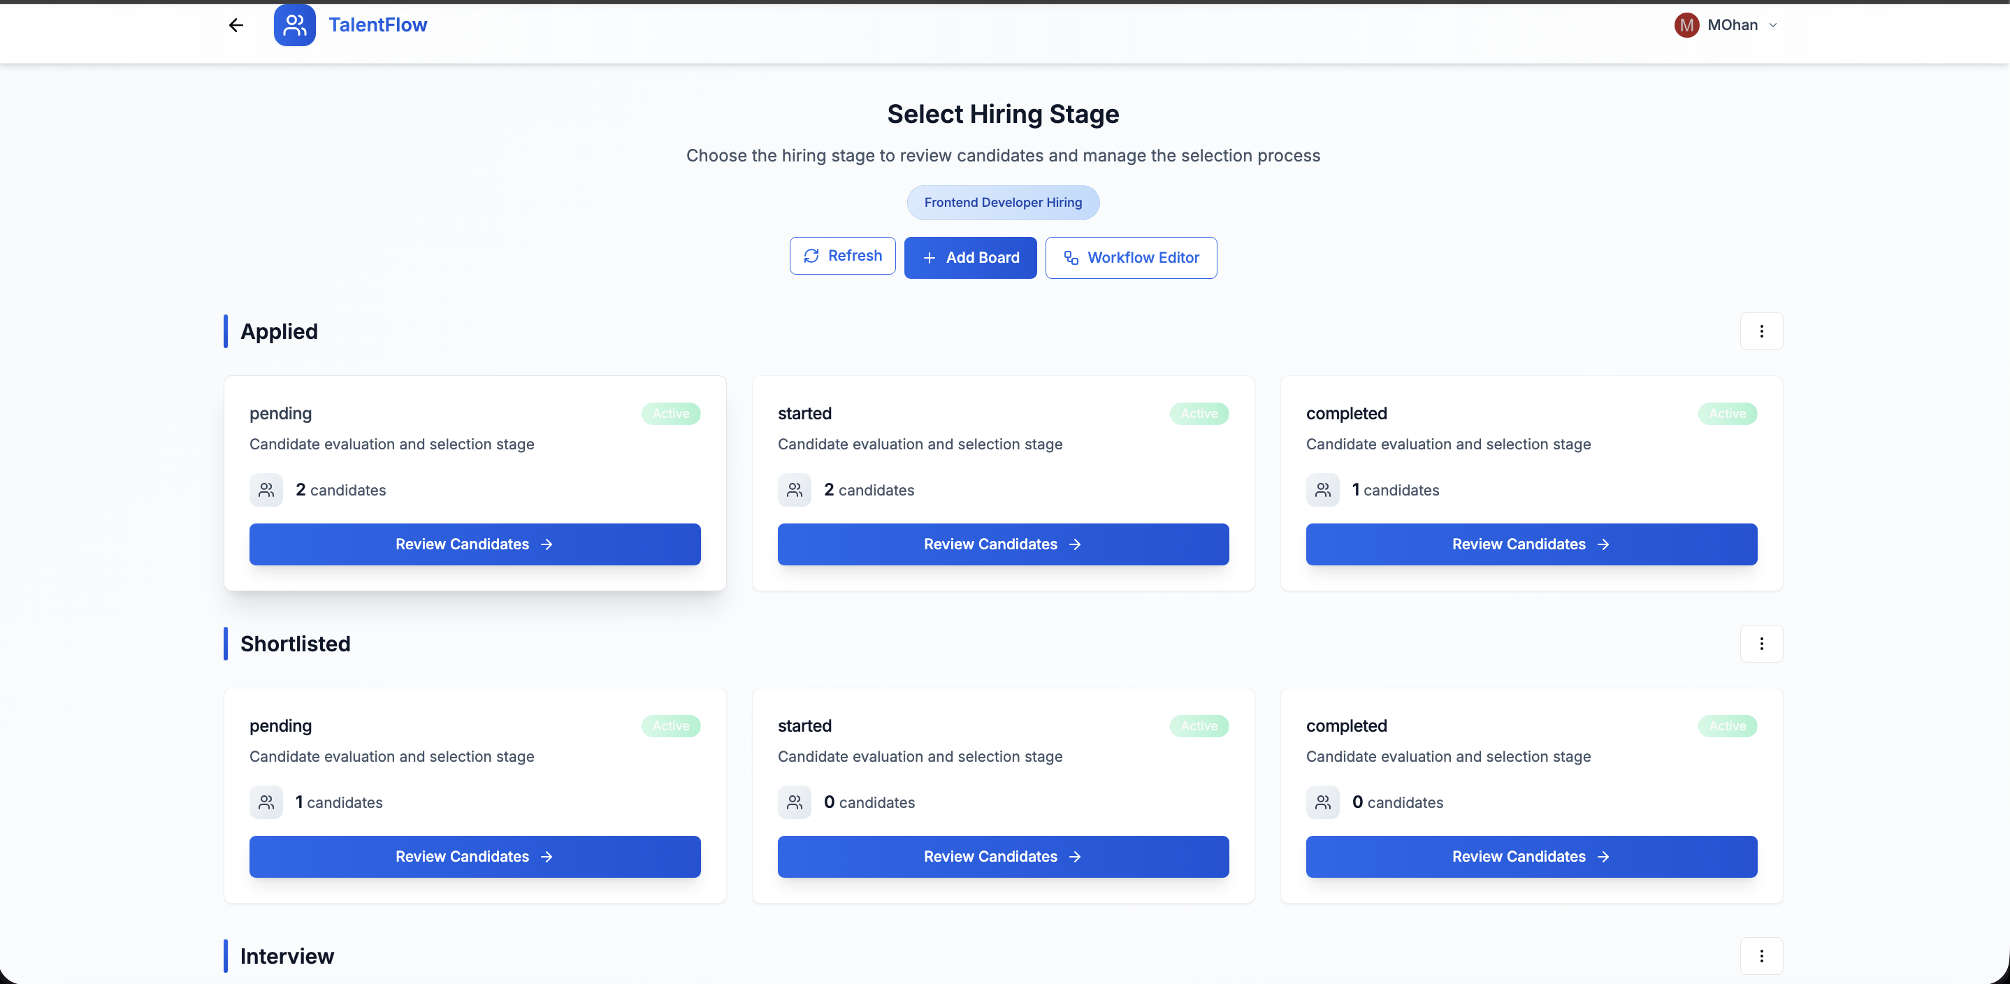Review candidates in Shortlisted completed stage
Image resolution: width=2010 pixels, height=984 pixels.
point(1530,856)
